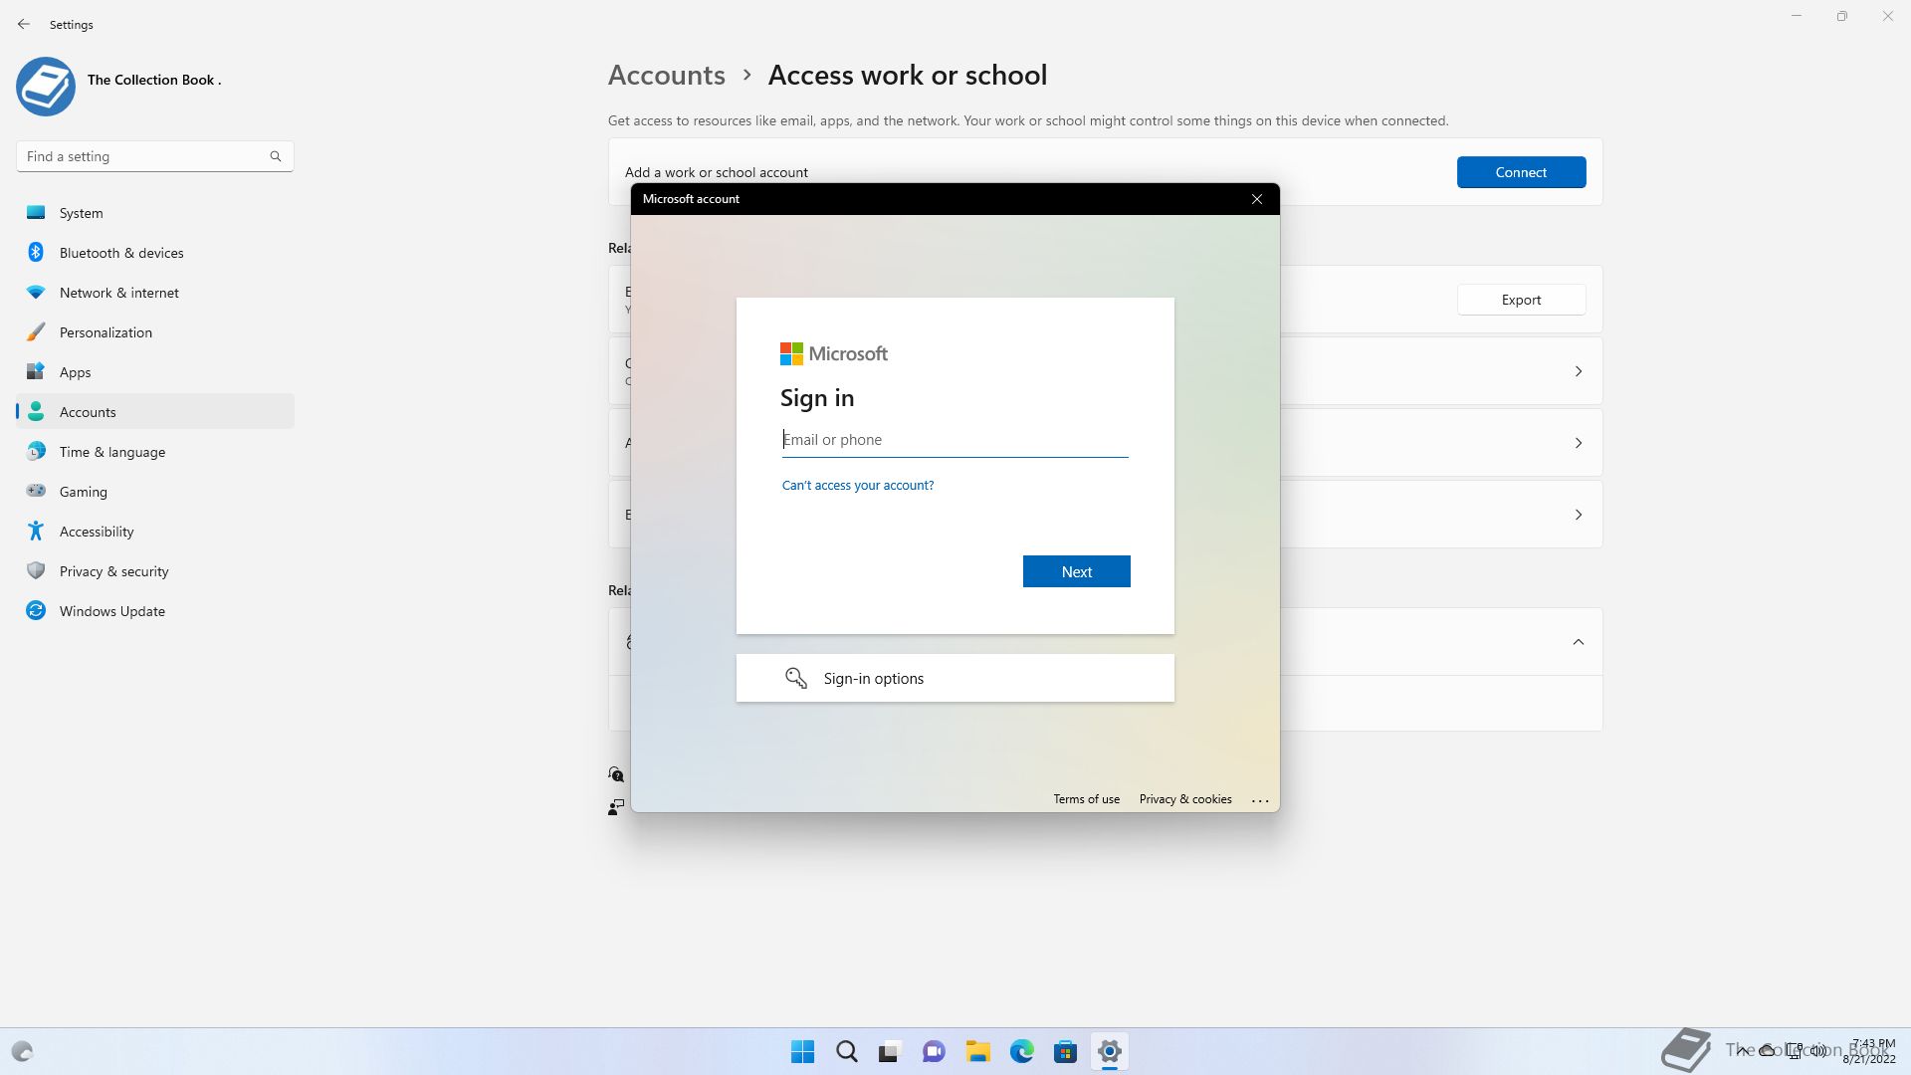The image size is (1911, 1075).
Task: Click the Email or phone field
Action: pos(955,440)
